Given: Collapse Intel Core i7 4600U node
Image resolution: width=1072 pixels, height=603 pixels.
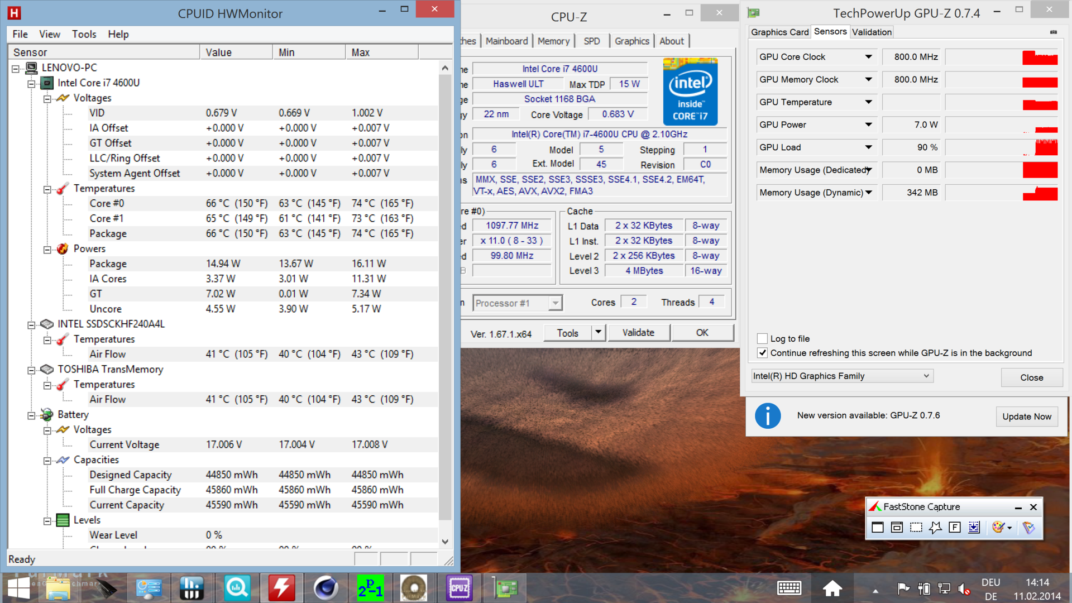Looking at the screenshot, I should (32, 84).
